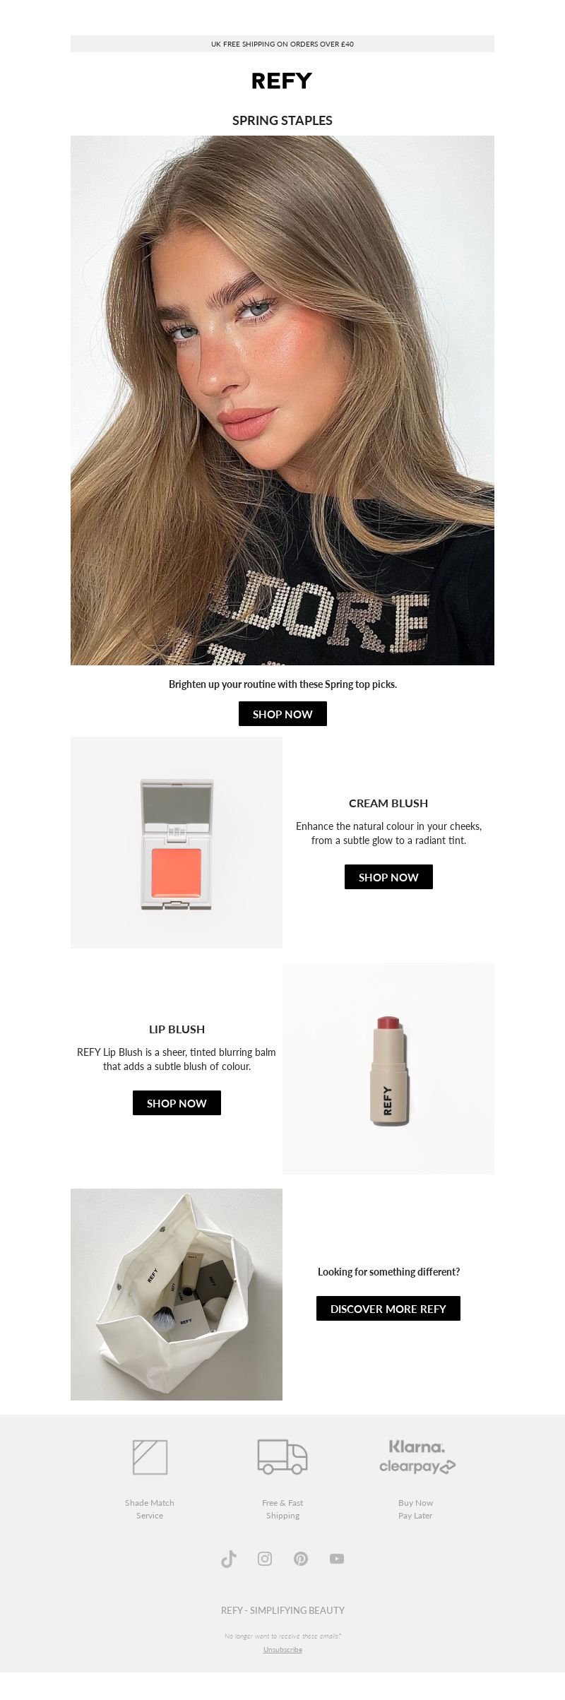The image size is (565, 1700).
Task: Open the TikTok social icon
Action: coord(229,1559)
